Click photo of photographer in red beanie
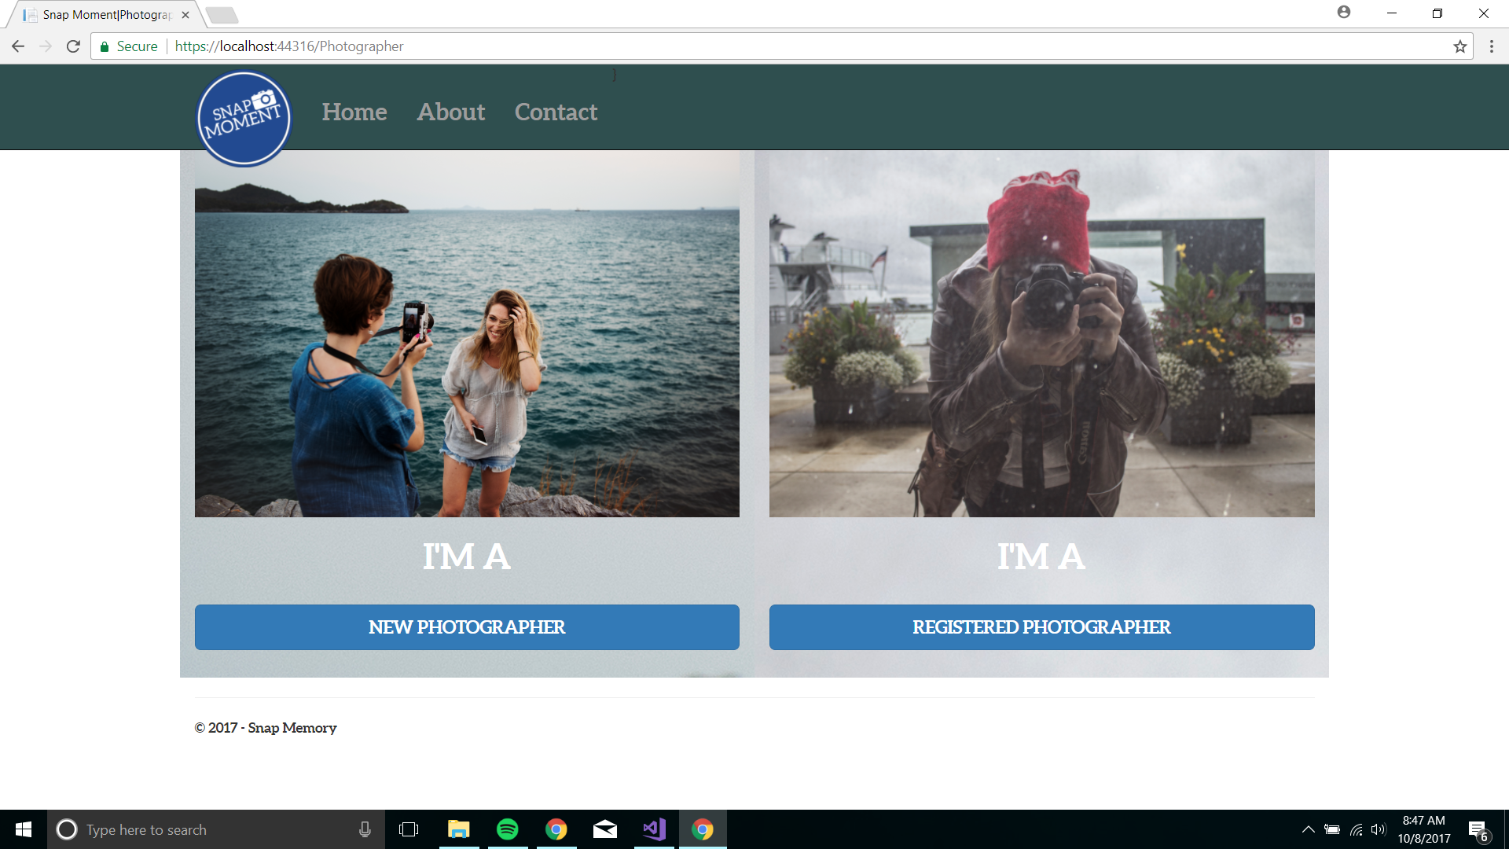 click(1041, 334)
